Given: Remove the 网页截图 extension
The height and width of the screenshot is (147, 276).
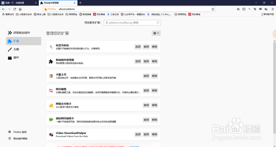Looking at the screenshot, I should click(155, 91).
